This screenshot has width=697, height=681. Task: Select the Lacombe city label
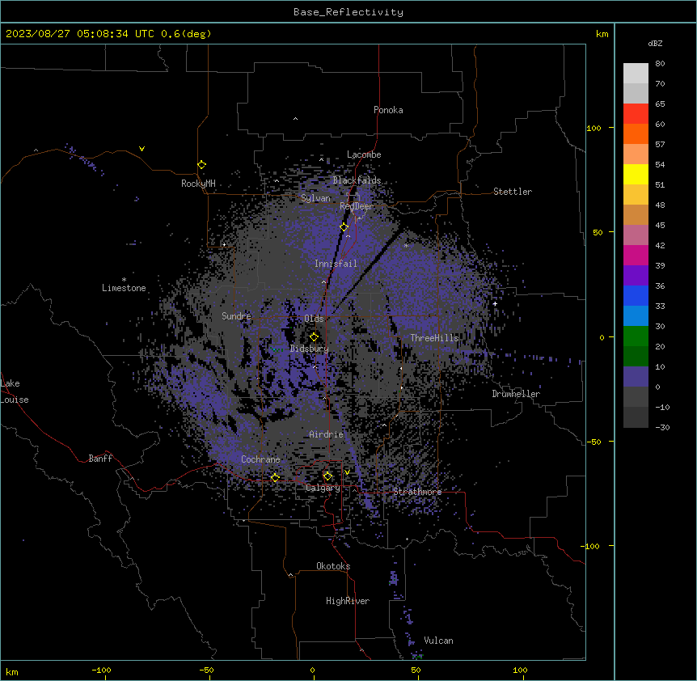pyautogui.click(x=364, y=154)
